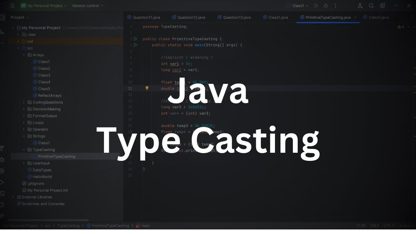416x234 pixels.
Task: Click src in the breadcrumb bar
Action: tap(47, 226)
